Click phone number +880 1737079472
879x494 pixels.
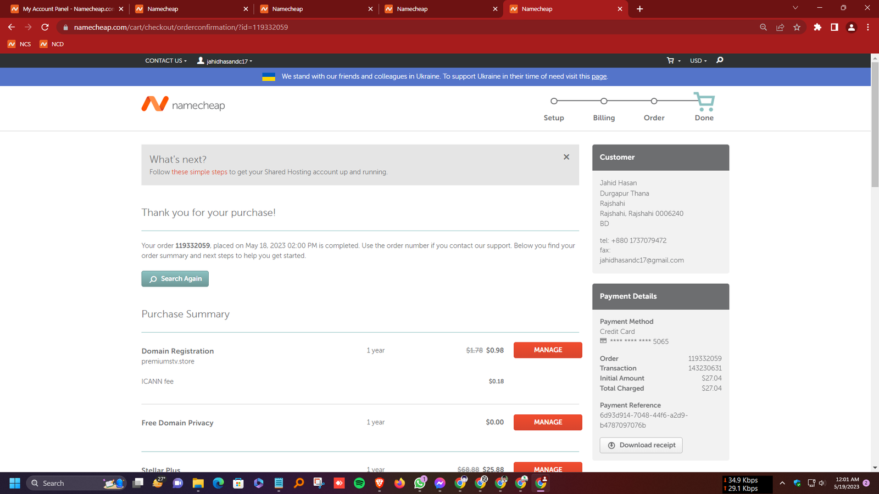coord(638,240)
